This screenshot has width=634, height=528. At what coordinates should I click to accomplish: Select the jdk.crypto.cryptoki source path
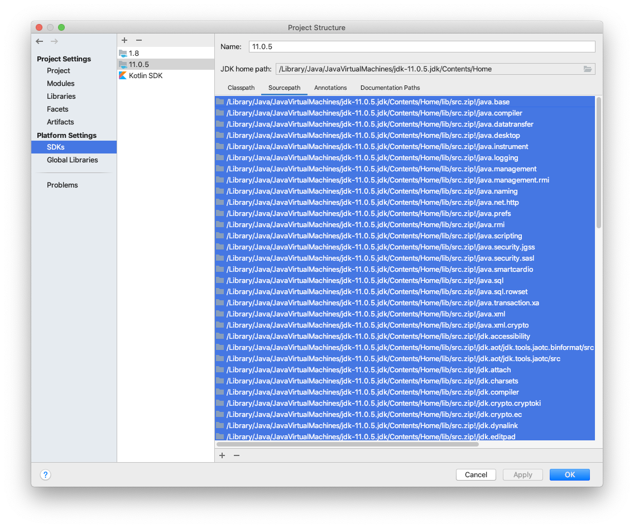(x=405, y=403)
